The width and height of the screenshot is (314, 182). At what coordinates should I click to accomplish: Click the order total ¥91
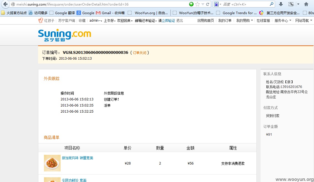269,135
